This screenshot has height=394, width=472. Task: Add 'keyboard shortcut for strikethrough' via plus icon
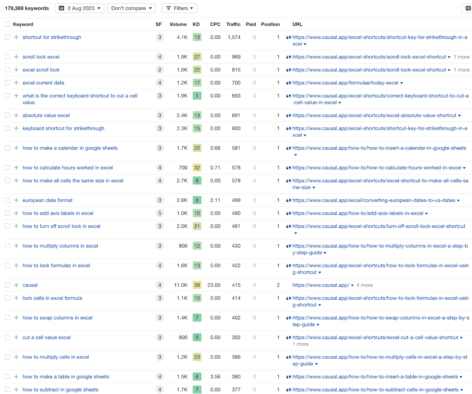point(16,128)
